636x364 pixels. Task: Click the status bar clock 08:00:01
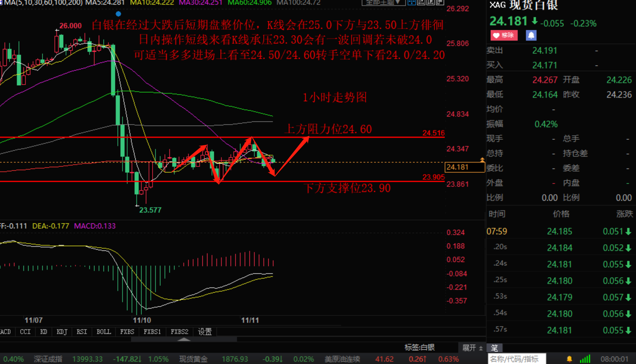click(614, 359)
